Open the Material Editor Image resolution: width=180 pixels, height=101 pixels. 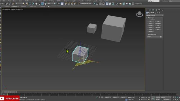[117, 4]
